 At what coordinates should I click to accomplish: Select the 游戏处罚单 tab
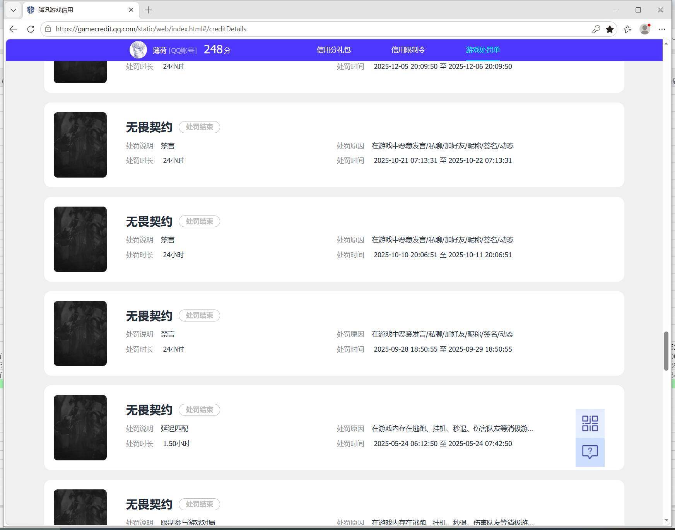[483, 50]
